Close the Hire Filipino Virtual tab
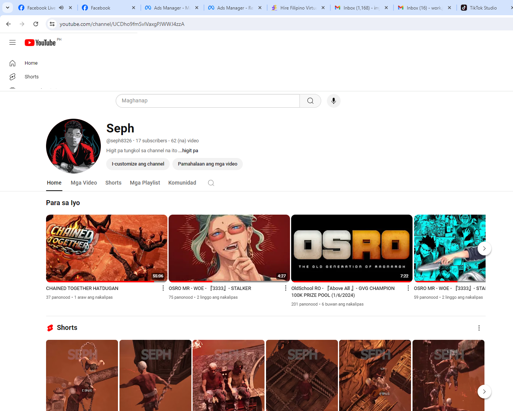This screenshot has width=513, height=411. [323, 8]
